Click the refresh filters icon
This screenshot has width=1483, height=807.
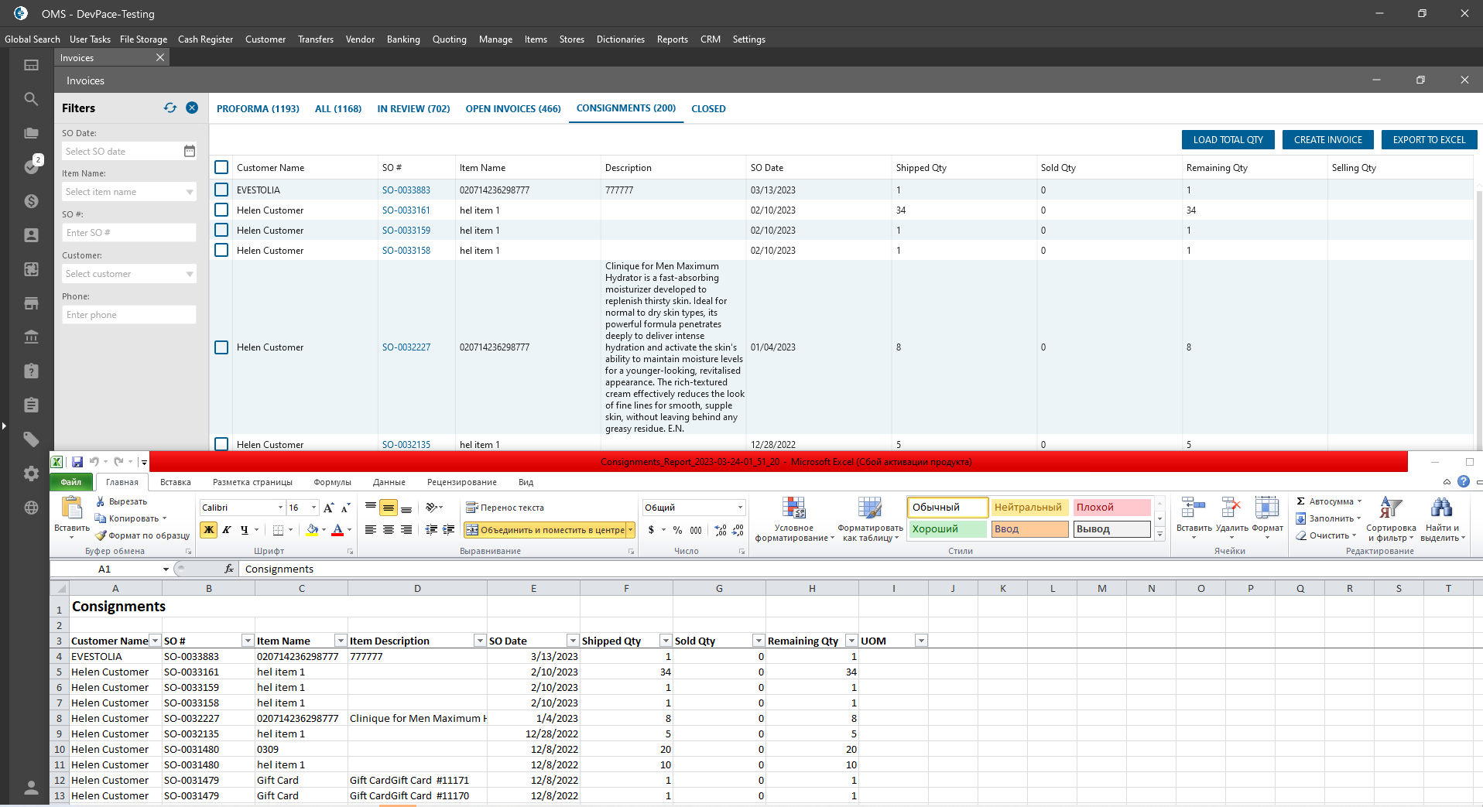[x=170, y=108]
